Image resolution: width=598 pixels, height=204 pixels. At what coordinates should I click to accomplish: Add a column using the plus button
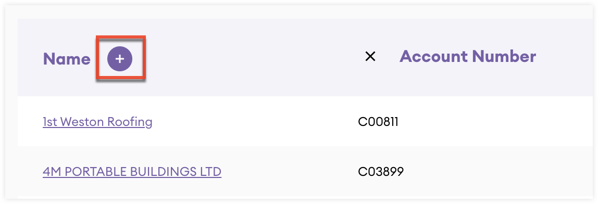pos(120,59)
